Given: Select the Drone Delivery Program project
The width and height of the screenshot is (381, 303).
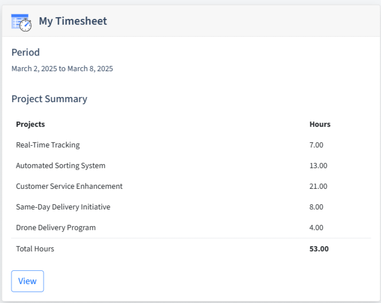Looking at the screenshot, I should [56, 227].
